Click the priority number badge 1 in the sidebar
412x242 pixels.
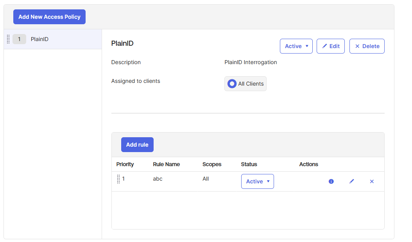pyautogui.click(x=19, y=39)
